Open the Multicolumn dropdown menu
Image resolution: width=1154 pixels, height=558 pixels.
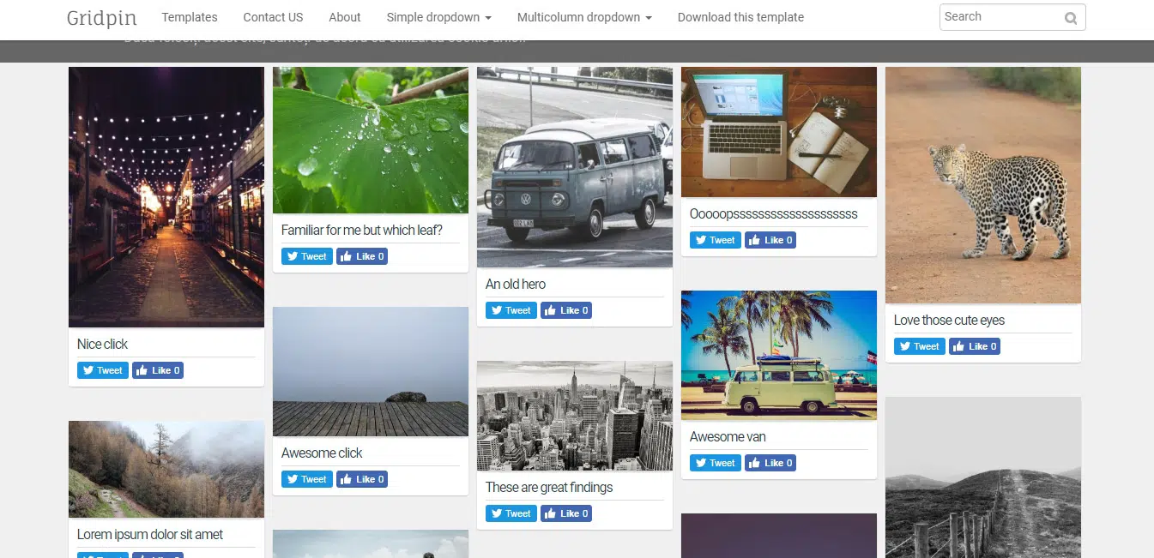(584, 17)
